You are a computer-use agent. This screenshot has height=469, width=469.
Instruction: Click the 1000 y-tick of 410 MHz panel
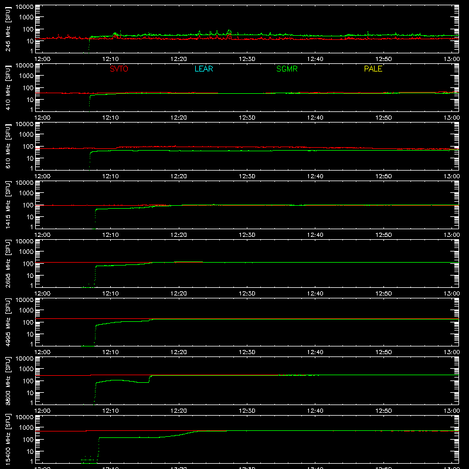pos(26,76)
